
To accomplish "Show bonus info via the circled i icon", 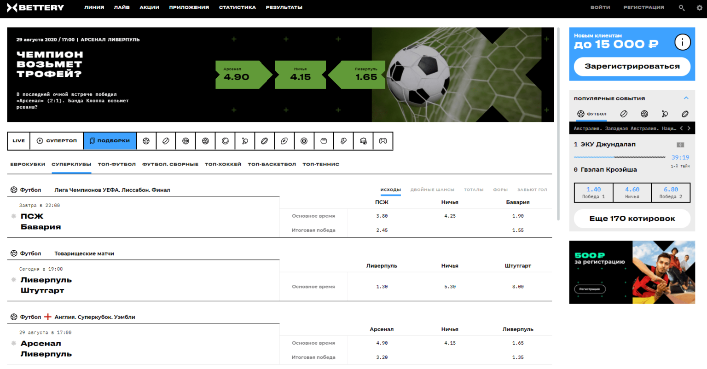I will click(x=683, y=42).
